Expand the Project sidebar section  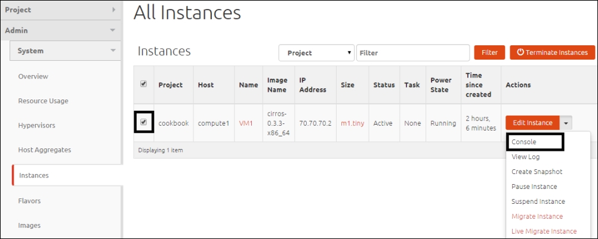(60, 10)
